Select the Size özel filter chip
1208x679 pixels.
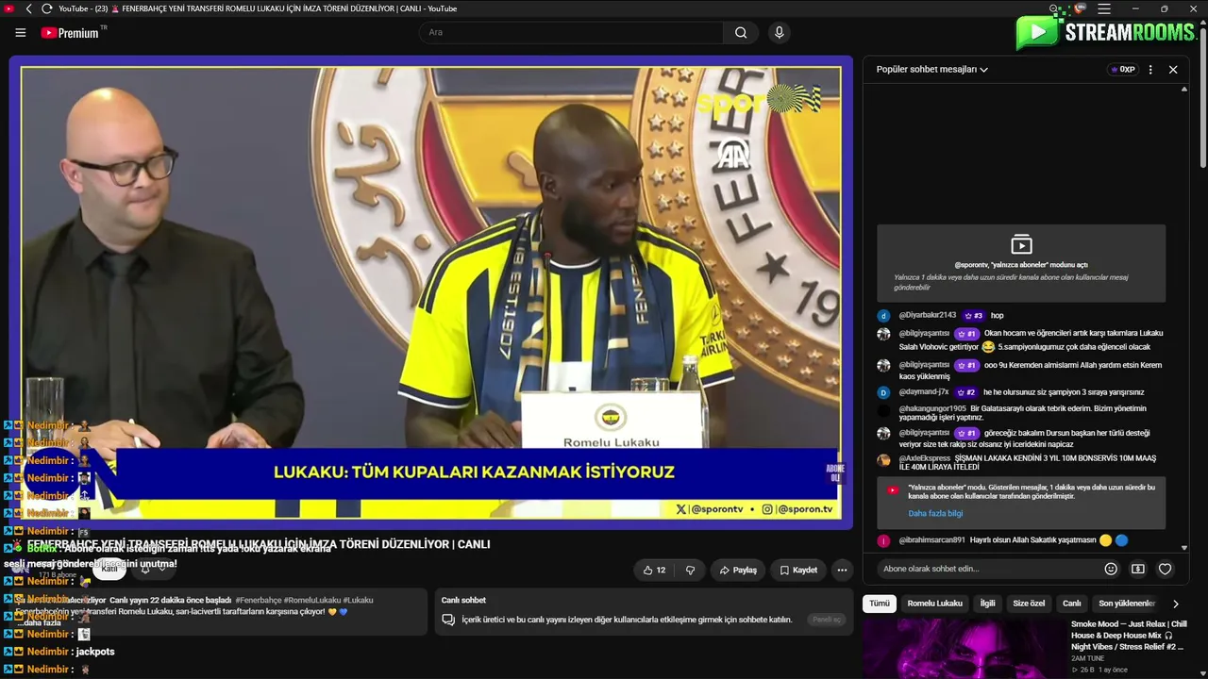pos(1029,604)
